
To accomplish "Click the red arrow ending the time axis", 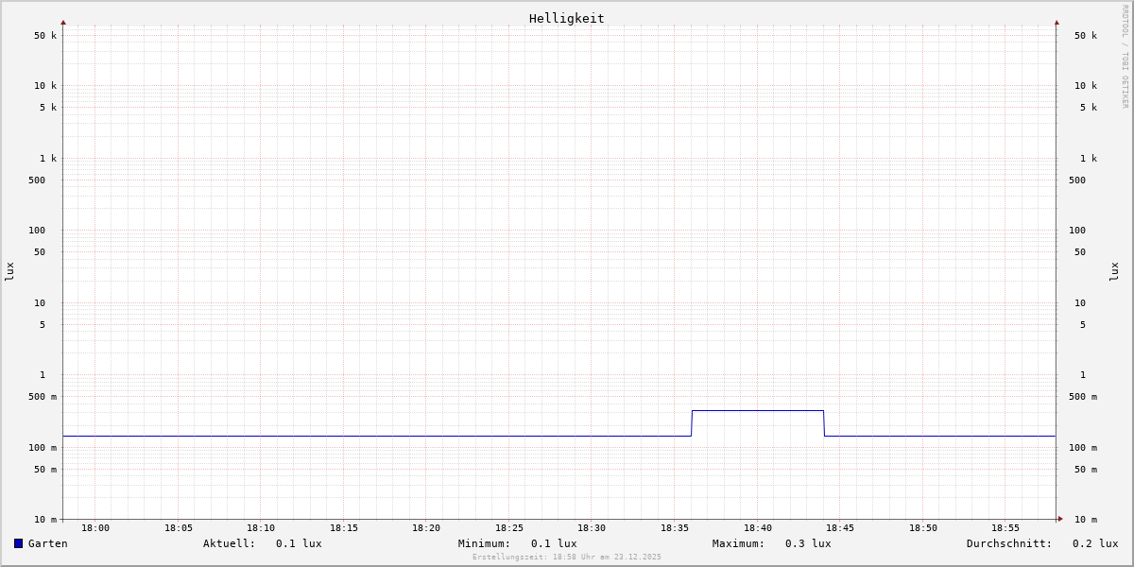I will tap(1060, 519).
